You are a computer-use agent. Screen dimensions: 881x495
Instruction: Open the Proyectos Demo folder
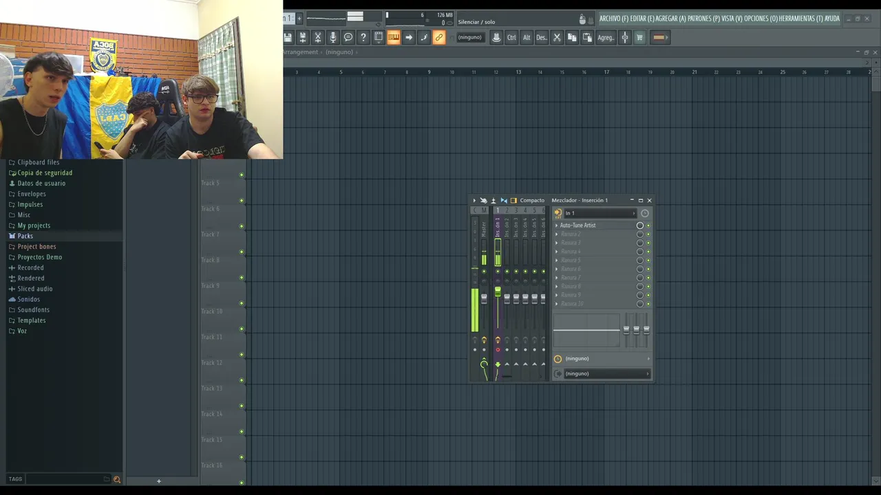coord(39,257)
